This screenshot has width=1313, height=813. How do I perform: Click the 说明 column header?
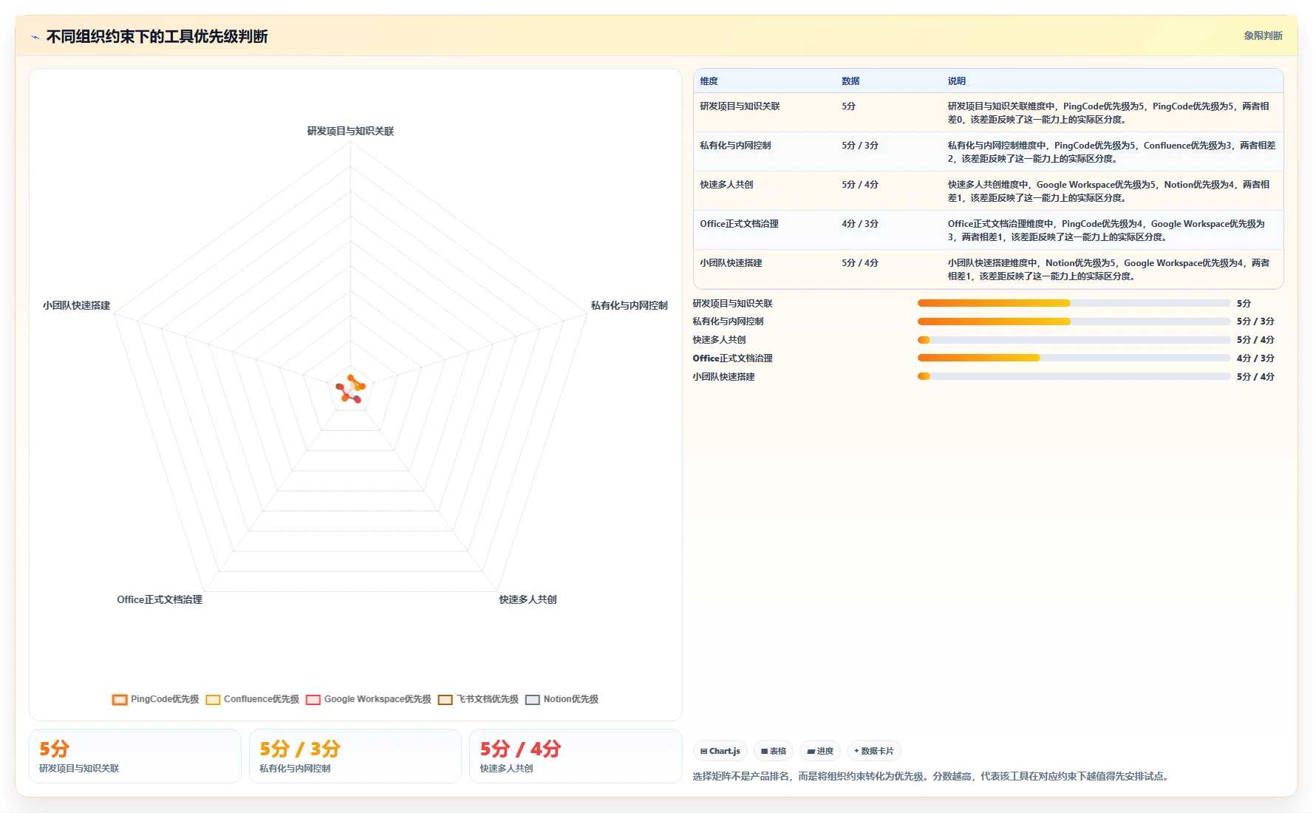[957, 81]
